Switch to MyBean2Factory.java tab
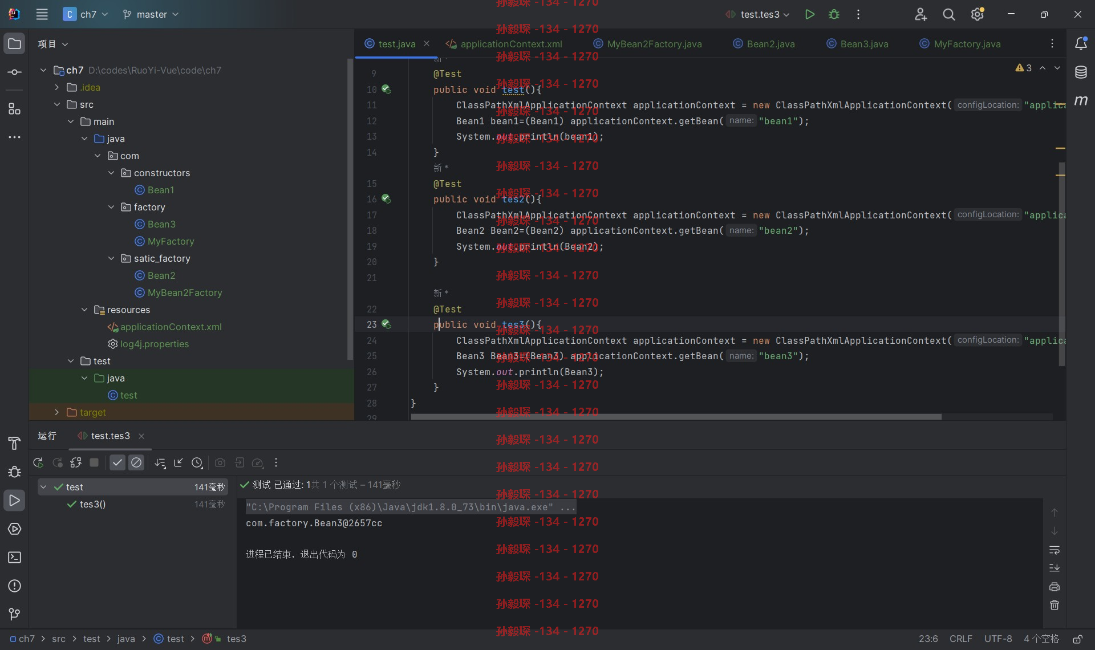The width and height of the screenshot is (1095, 650). point(647,44)
